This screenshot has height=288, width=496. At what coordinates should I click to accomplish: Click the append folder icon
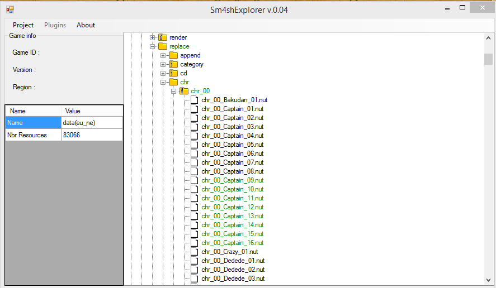pyautogui.click(x=173, y=55)
